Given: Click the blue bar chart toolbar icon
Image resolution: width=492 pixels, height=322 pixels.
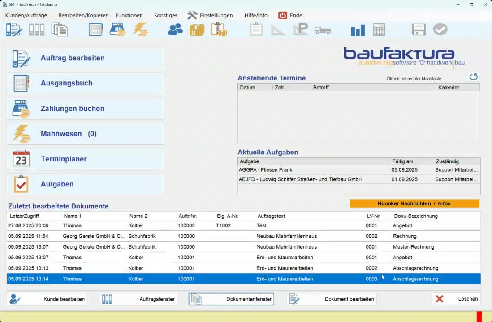Looking at the screenshot, I should [x=358, y=30].
